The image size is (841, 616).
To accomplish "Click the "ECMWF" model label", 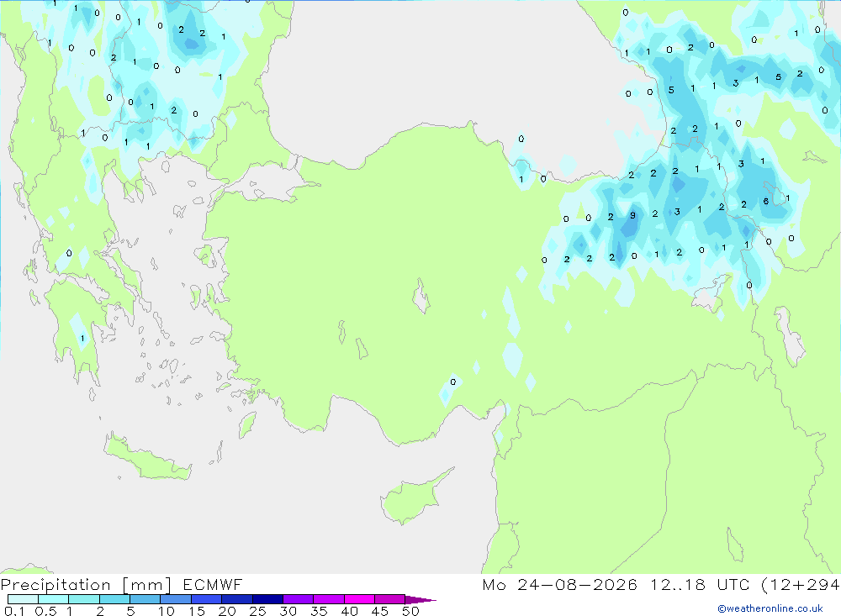I will 213,585.
